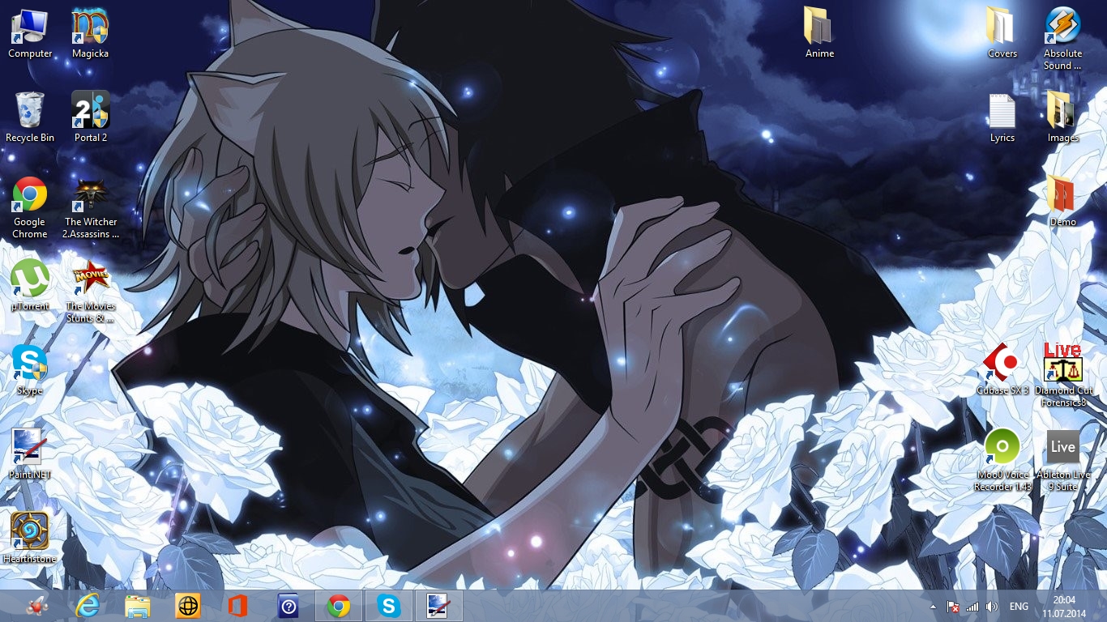Switch to Paint.NET window in taskbar
Screen dimensions: 1107x622
pyautogui.click(x=439, y=606)
